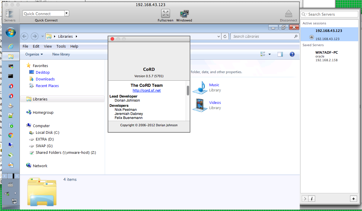
Task: Open the Music library icon
Action: click(200, 87)
